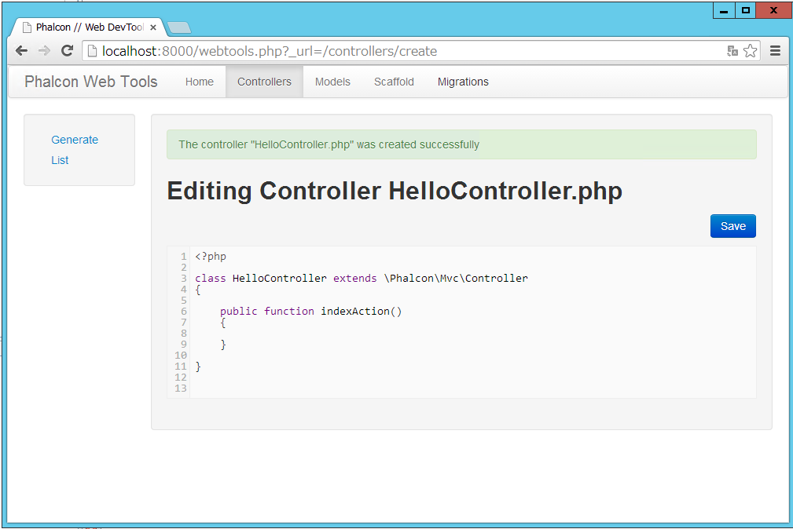Click line number 8 in editor gutter
Viewport: 793px width, 529px height.
pyautogui.click(x=184, y=334)
